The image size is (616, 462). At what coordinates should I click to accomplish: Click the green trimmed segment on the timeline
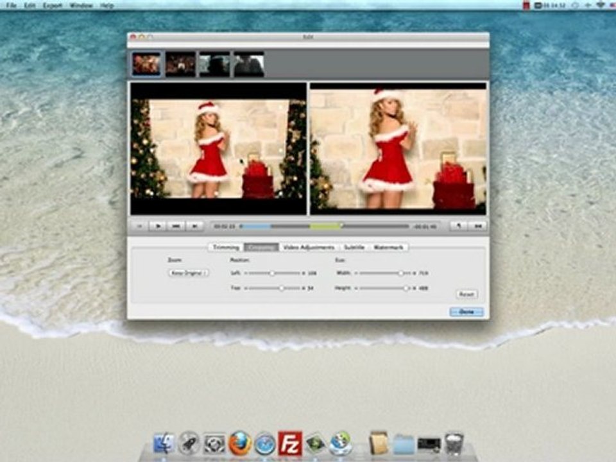click(325, 227)
